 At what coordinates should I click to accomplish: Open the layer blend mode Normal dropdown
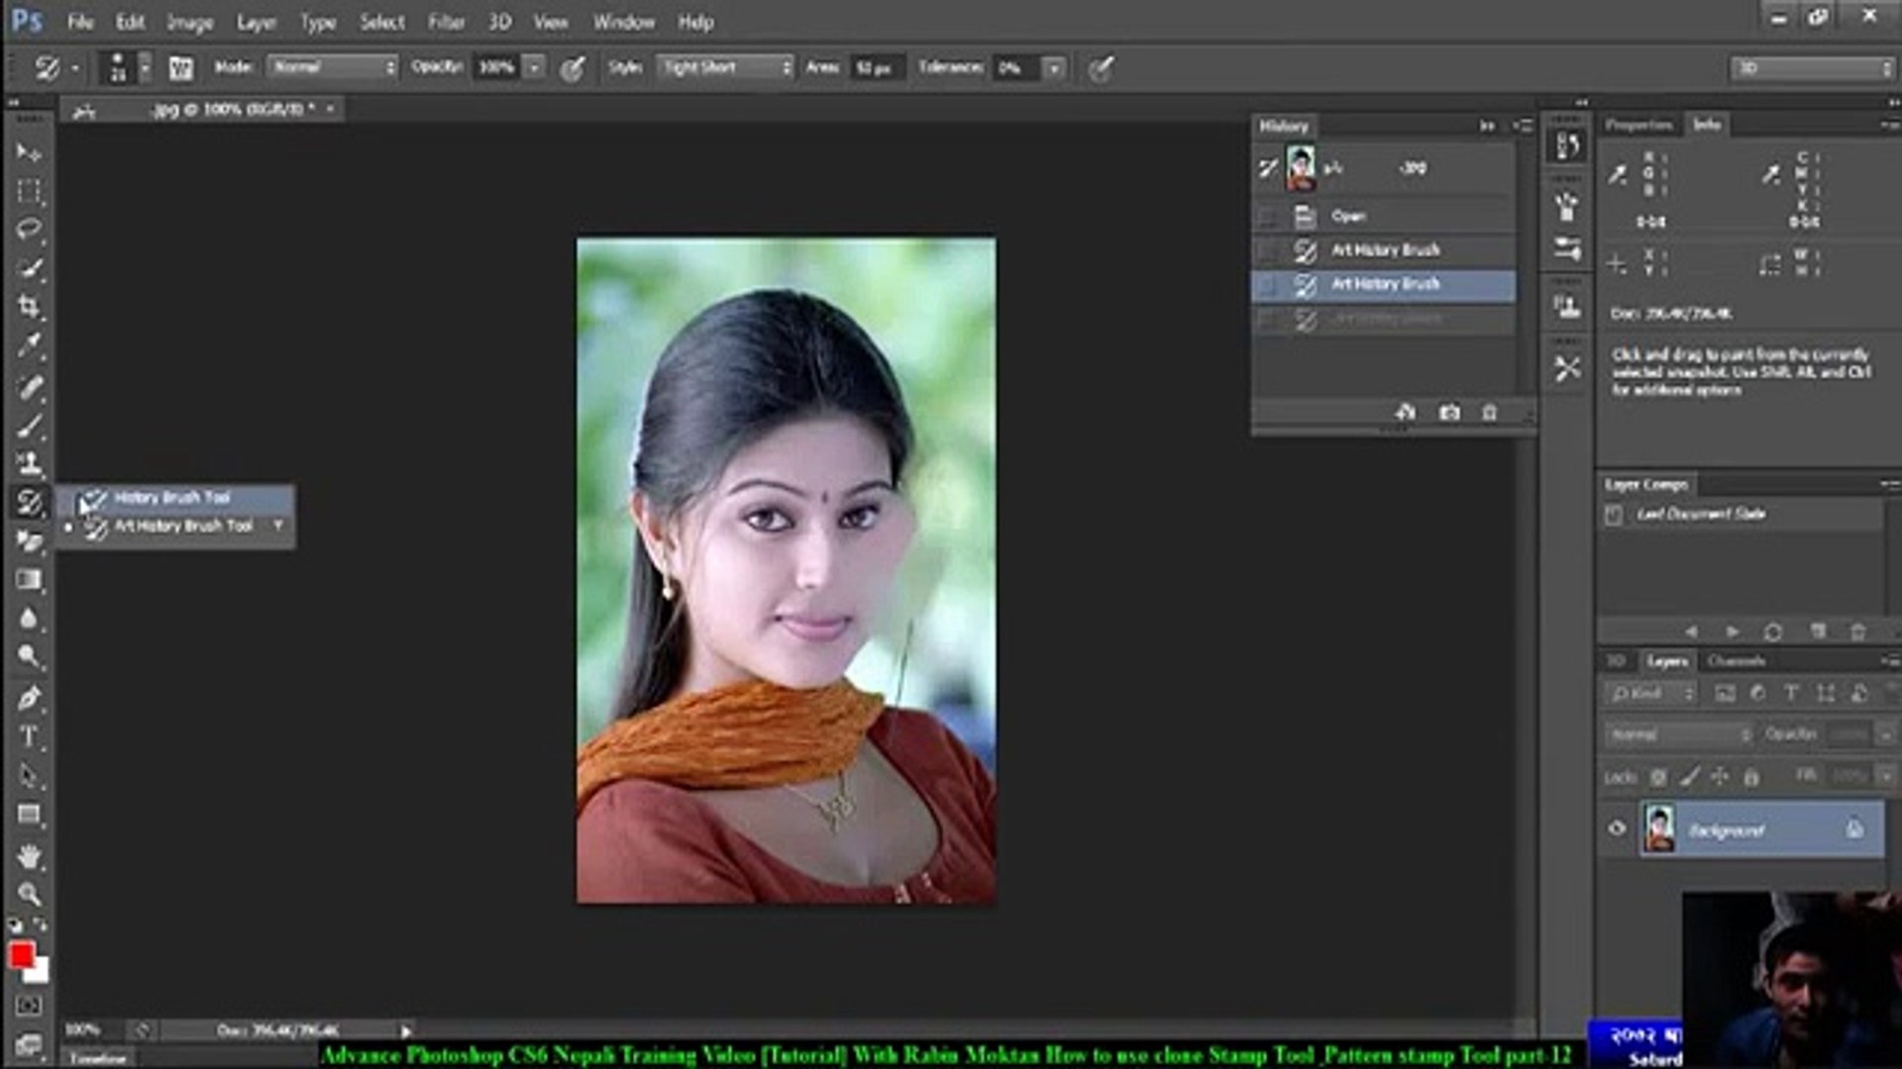pos(1678,734)
